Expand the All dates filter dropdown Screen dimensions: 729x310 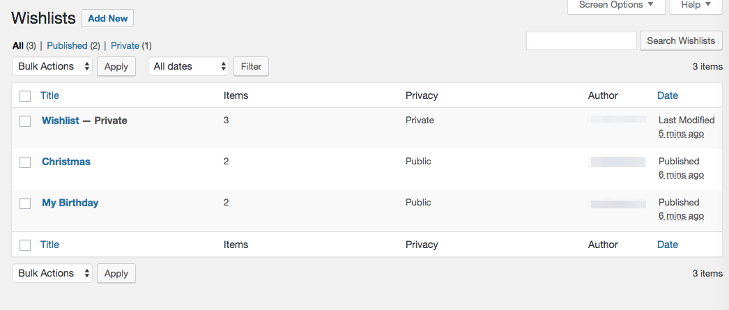click(x=188, y=67)
